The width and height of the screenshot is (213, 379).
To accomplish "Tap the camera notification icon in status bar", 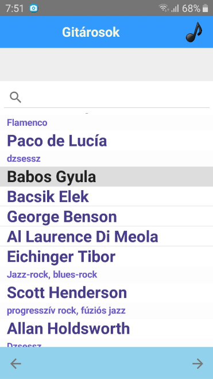I will coord(34,9).
